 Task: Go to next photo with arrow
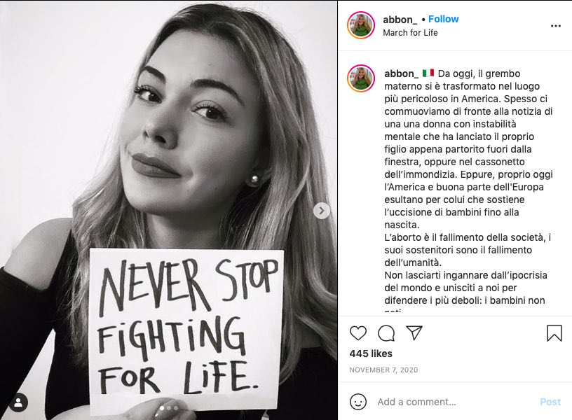coord(321,211)
